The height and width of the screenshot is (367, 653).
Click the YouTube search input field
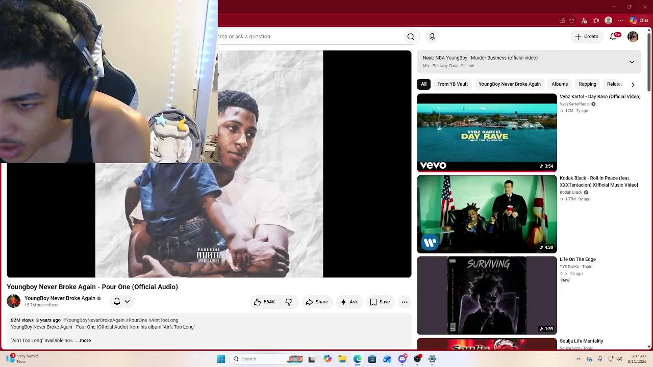(310, 37)
